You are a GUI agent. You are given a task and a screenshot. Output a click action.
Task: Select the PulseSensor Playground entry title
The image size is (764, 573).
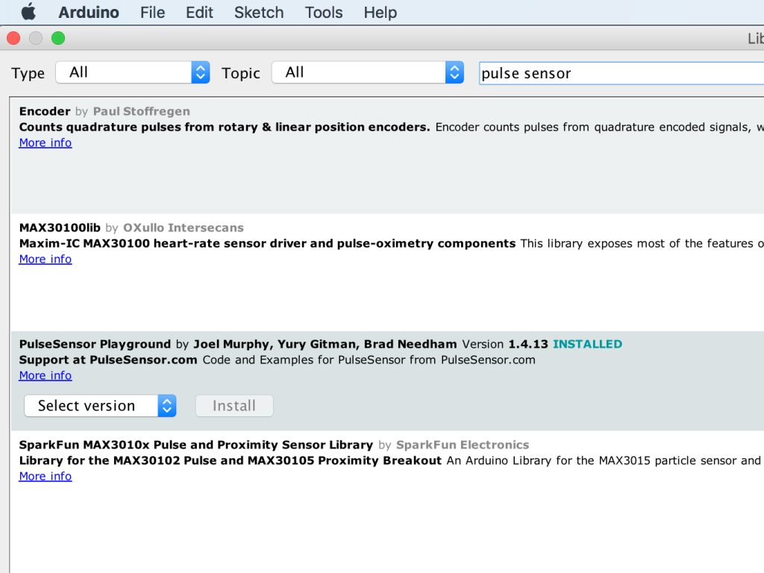[x=95, y=344]
